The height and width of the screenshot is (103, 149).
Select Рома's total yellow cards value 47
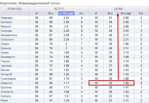51,100
